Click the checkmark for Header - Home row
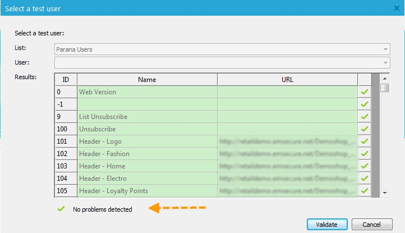 click(365, 166)
